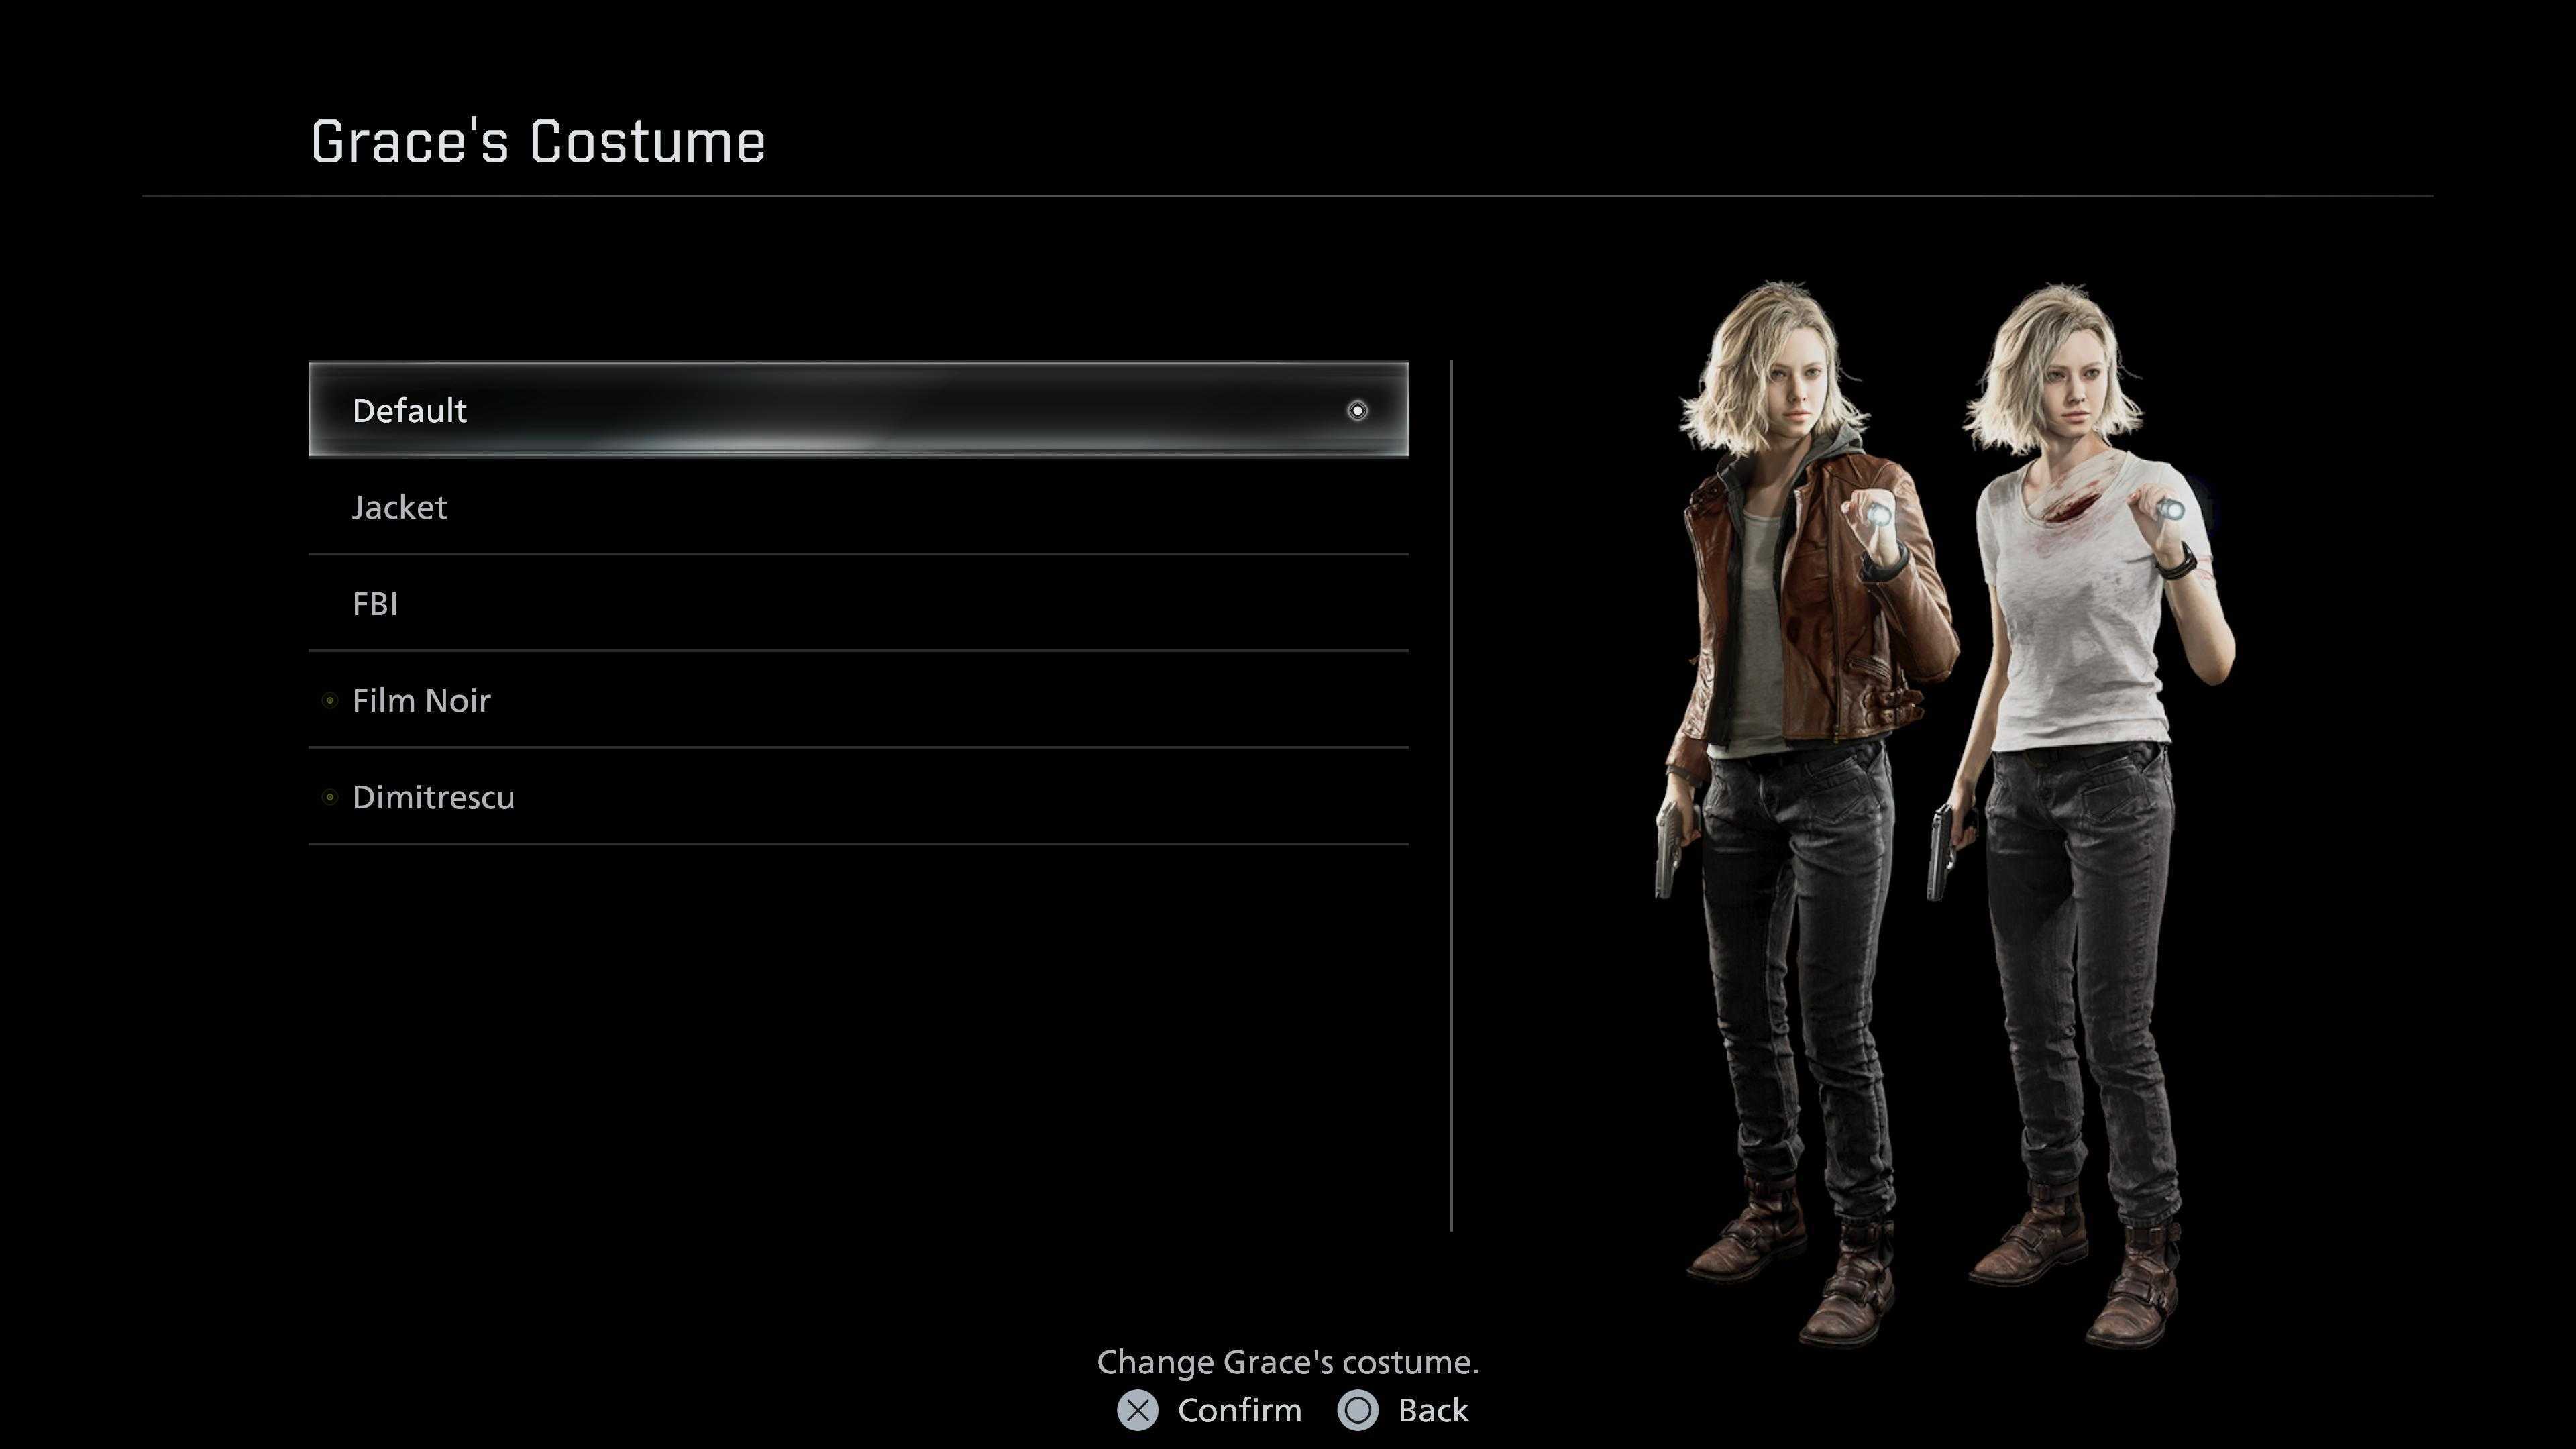Image resolution: width=2576 pixels, height=1449 pixels.
Task: Click the Grace's Costume heading
Action: pos(538,142)
